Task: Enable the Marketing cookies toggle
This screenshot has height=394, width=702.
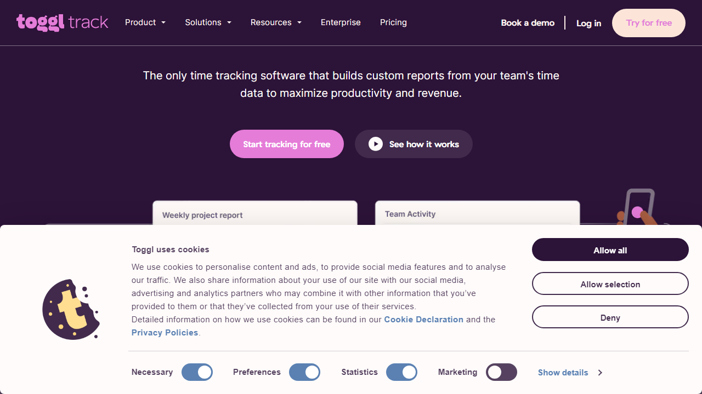Action: 501,372
